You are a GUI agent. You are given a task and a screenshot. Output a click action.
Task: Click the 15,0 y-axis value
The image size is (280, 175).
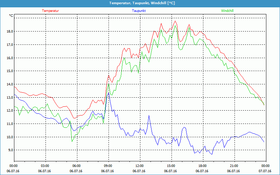click(x=10, y=71)
